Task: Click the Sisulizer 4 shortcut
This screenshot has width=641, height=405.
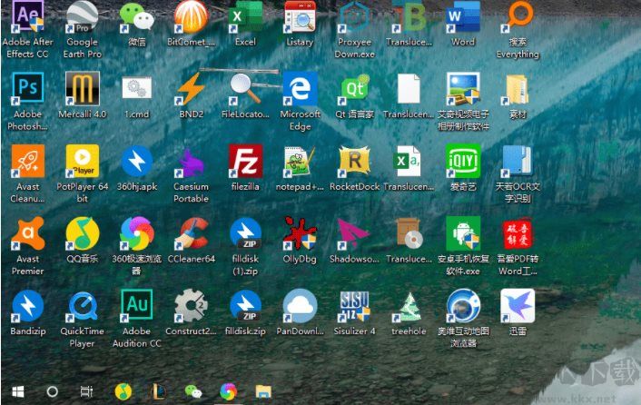Action: [354, 306]
